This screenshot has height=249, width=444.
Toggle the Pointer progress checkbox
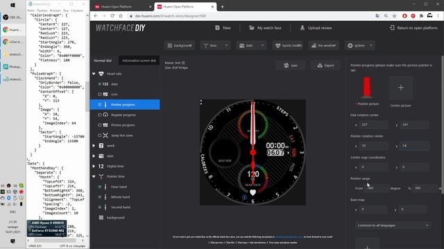(x=100, y=104)
